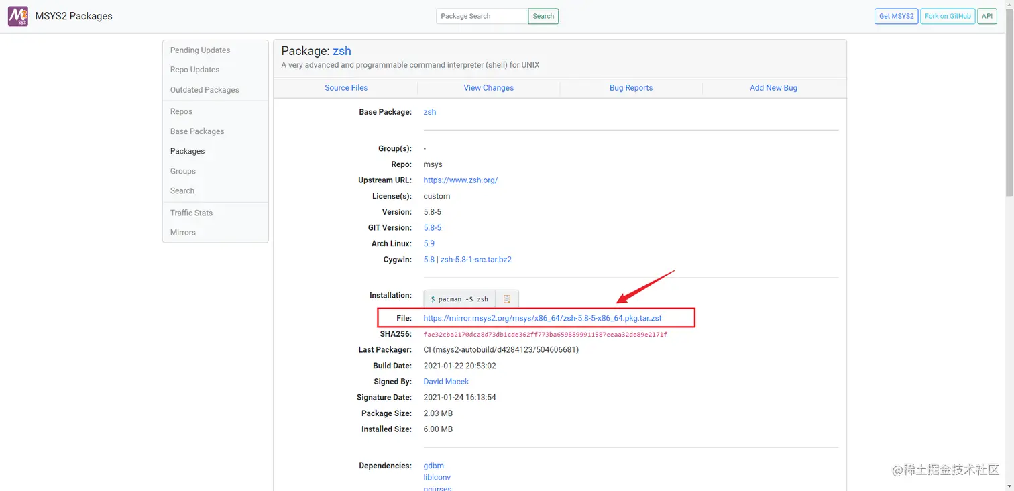
Task: Go to Repos in sidebar
Action: [181, 111]
